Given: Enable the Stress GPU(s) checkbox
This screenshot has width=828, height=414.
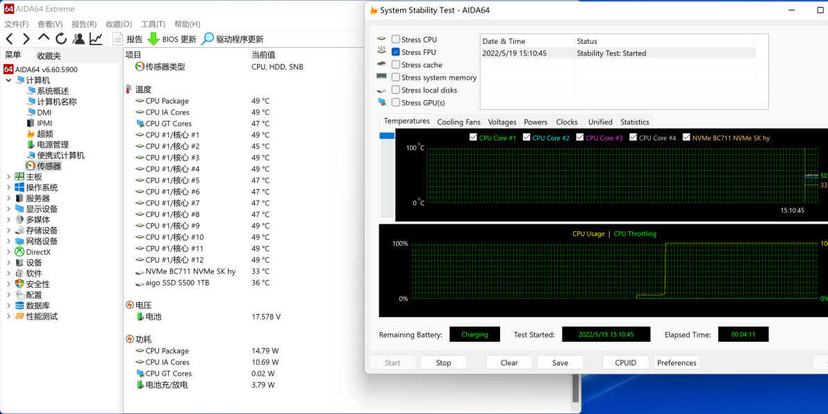Looking at the screenshot, I should pyautogui.click(x=395, y=102).
